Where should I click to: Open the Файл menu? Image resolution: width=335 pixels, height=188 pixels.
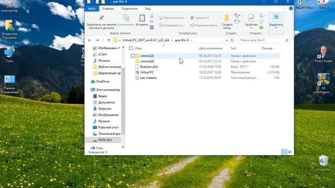click(x=92, y=8)
